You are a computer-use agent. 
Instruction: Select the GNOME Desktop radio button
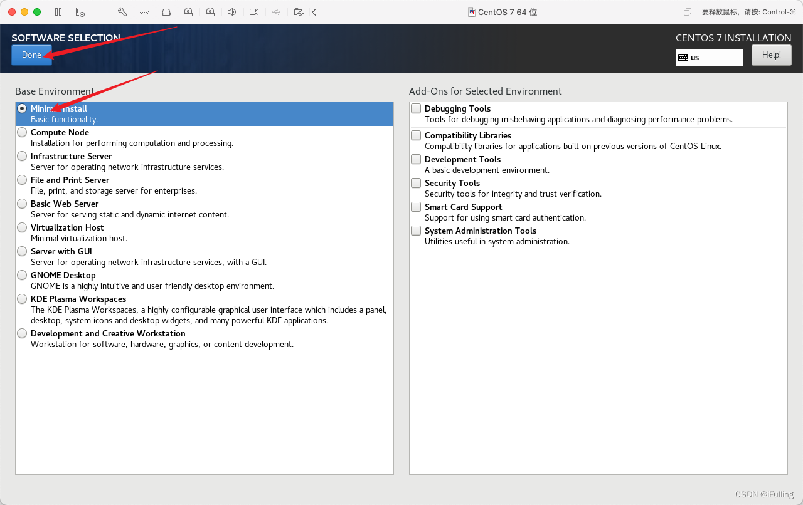point(22,275)
